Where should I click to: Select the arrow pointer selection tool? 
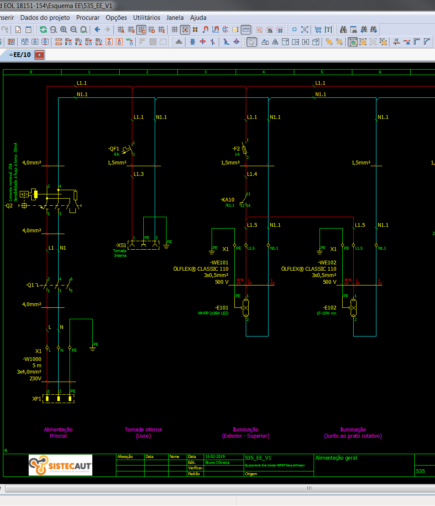tap(251, 42)
